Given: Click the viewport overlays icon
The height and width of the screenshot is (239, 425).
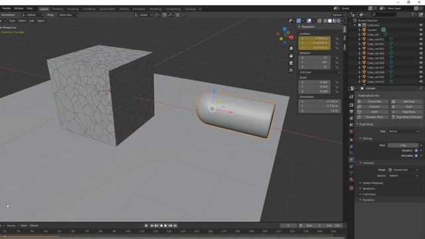Looking at the screenshot, I should point(309,21).
